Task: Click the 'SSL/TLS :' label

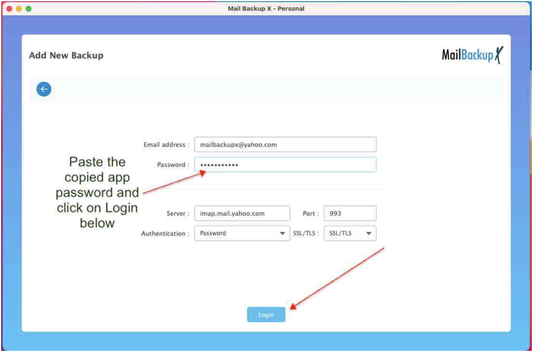Action: click(x=306, y=234)
